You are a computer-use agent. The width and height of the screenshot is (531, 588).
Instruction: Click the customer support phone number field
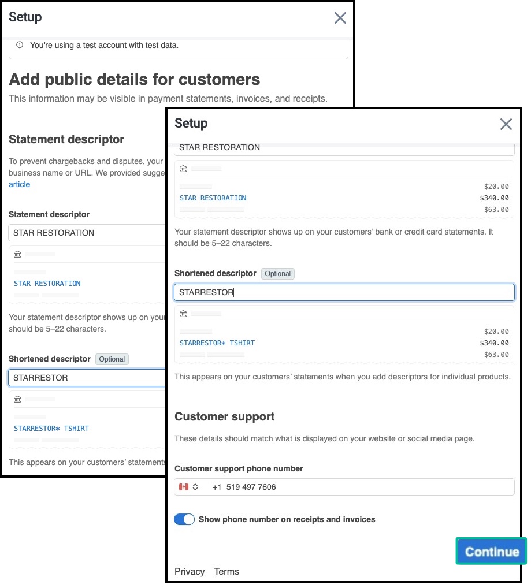coord(358,487)
